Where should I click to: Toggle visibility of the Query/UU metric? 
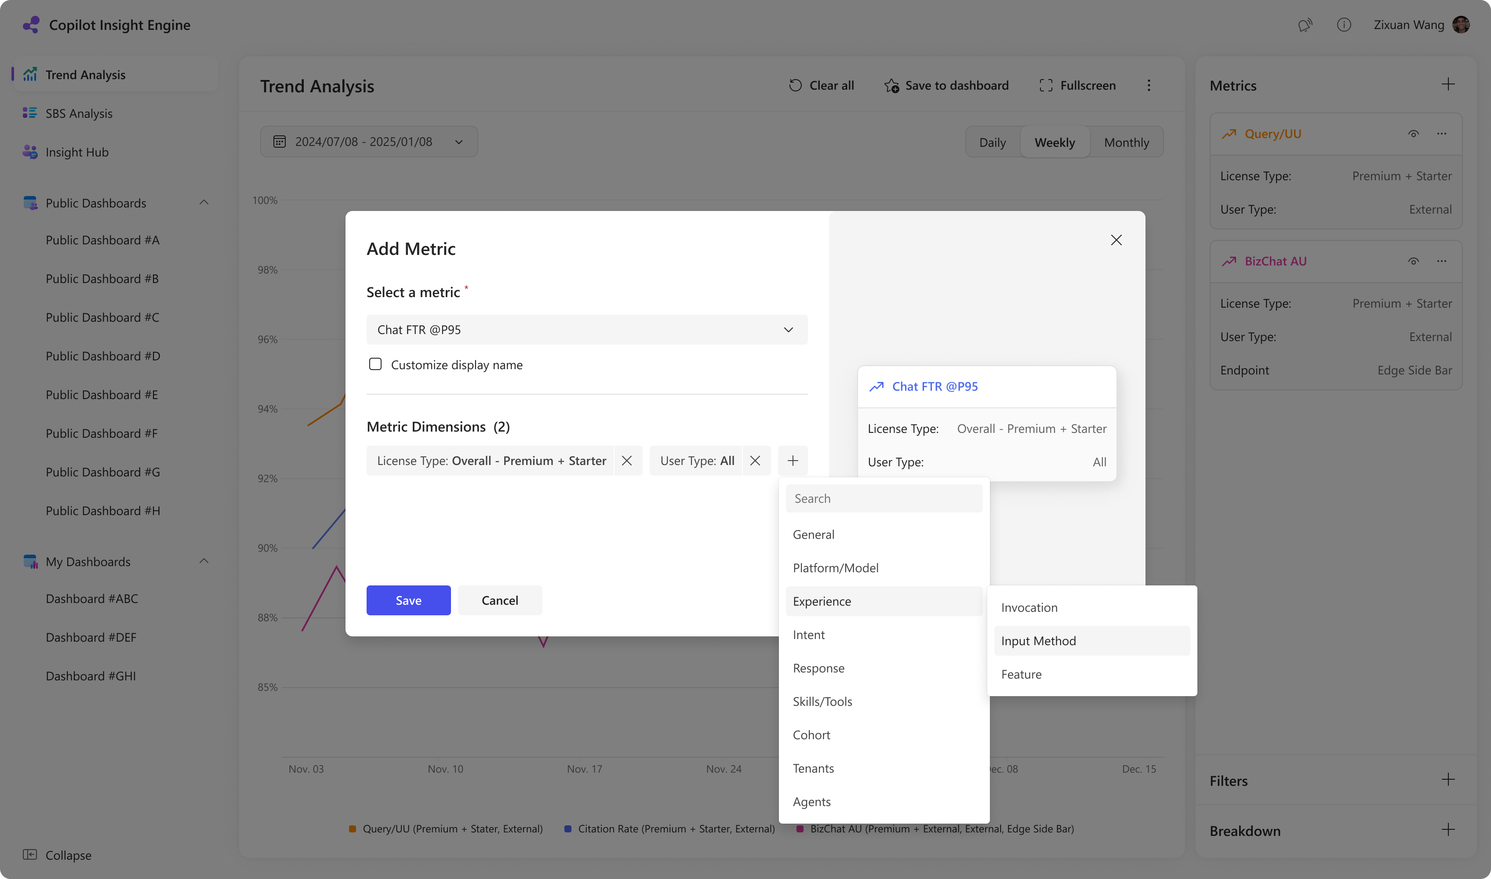(x=1413, y=134)
